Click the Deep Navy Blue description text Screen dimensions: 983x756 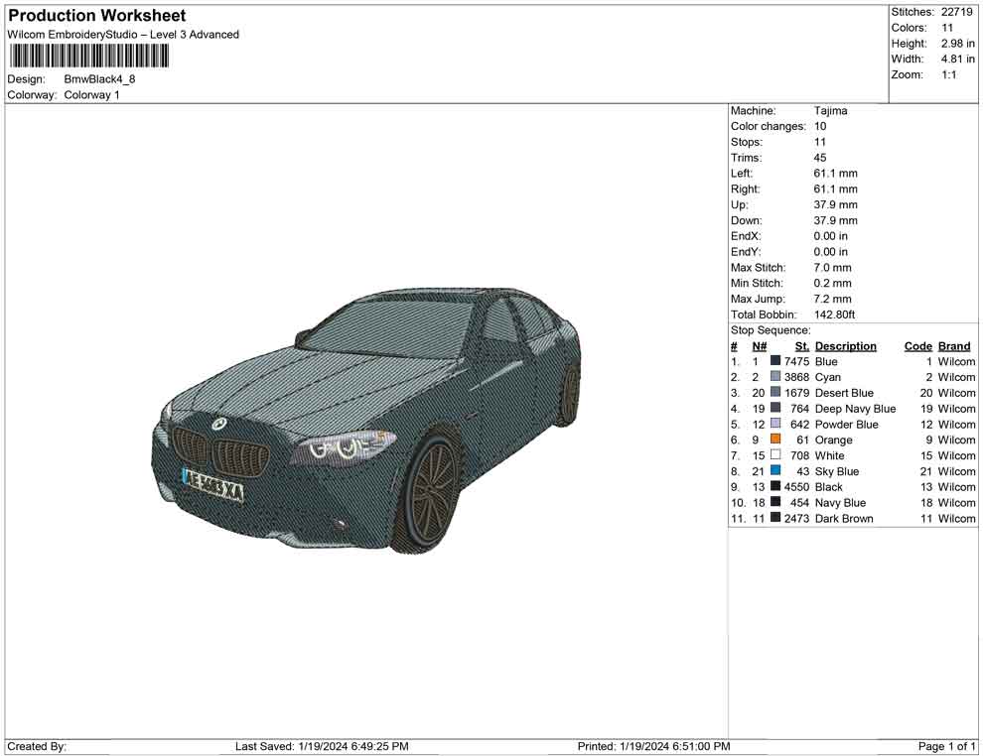point(855,409)
